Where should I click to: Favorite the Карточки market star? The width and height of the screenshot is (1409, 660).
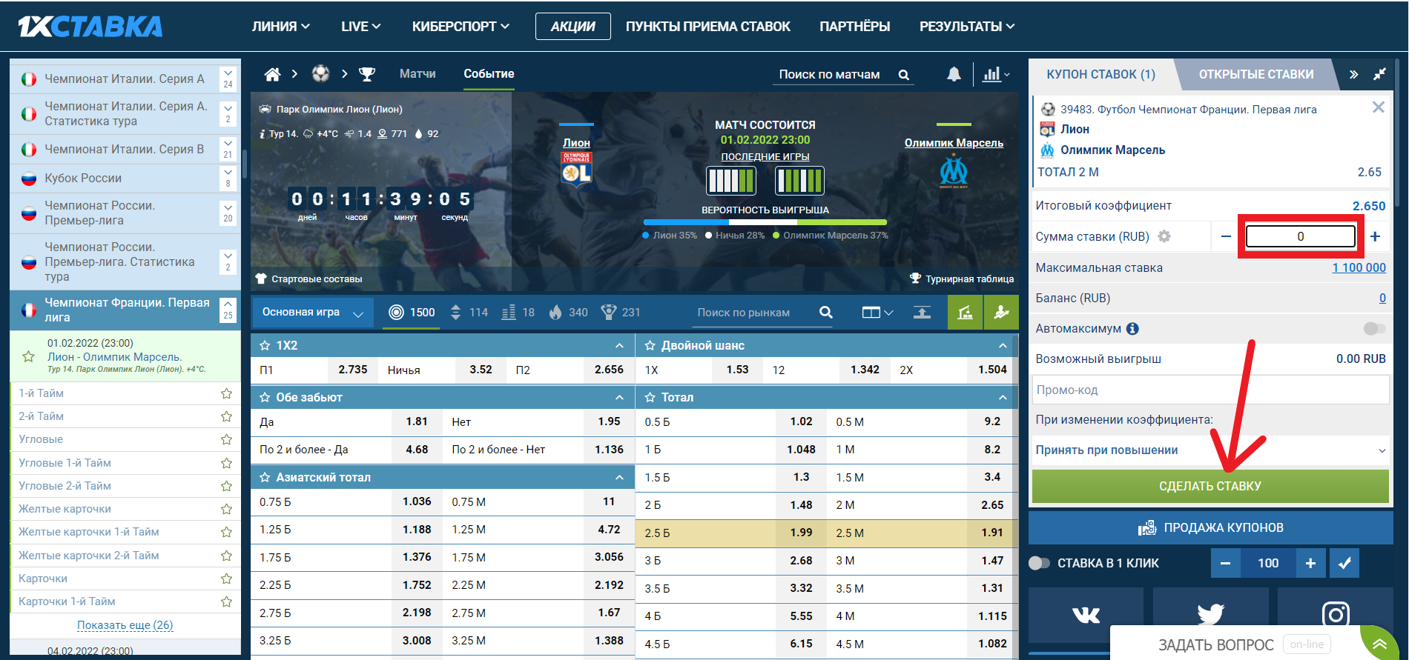pyautogui.click(x=227, y=579)
